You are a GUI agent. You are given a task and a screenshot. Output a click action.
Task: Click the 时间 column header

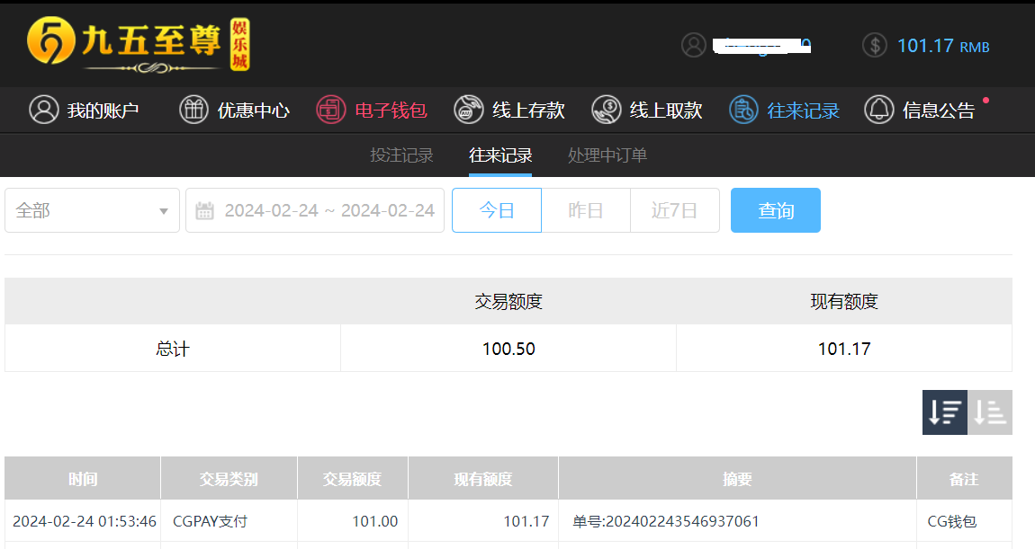click(x=83, y=479)
